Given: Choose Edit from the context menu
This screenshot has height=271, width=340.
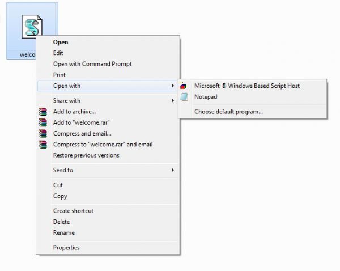Looking at the screenshot, I should click(108, 53).
